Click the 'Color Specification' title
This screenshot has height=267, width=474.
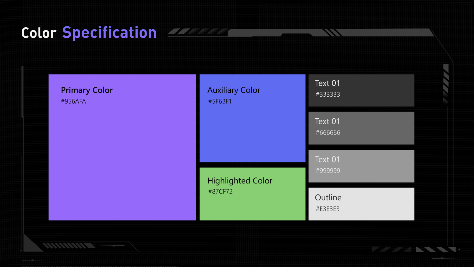(89, 33)
